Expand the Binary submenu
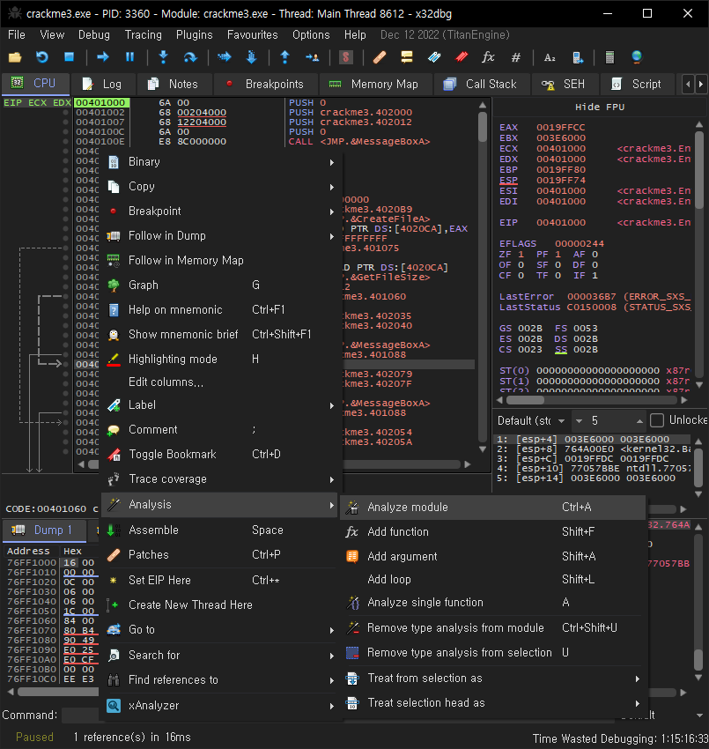 tap(220, 162)
